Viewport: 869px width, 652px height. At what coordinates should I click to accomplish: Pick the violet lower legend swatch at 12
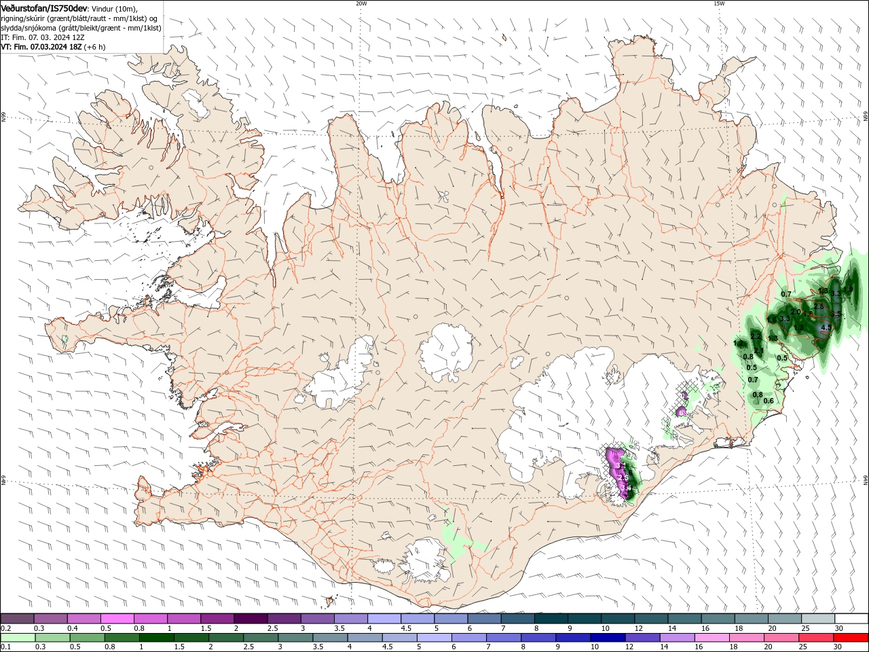[x=642, y=638]
